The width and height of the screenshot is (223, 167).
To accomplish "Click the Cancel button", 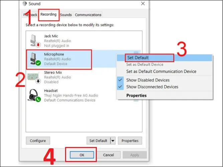I will 108,155.
